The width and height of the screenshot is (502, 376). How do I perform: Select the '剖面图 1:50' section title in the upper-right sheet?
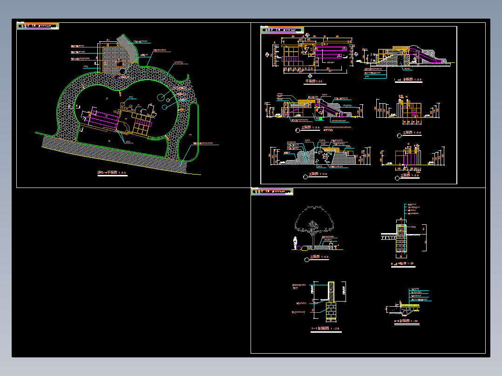click(408, 80)
